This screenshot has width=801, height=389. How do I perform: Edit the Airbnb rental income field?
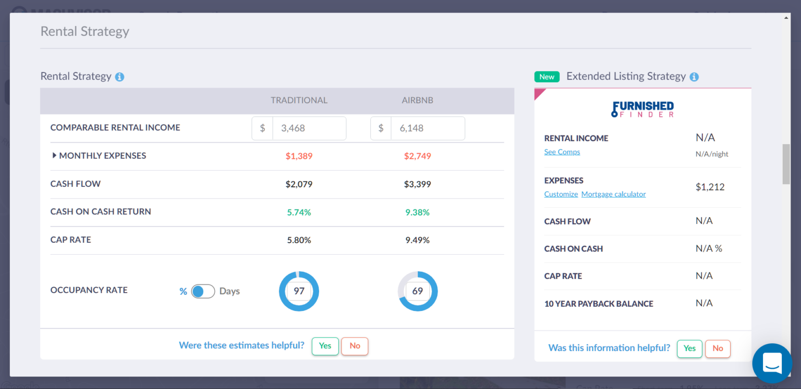click(428, 128)
